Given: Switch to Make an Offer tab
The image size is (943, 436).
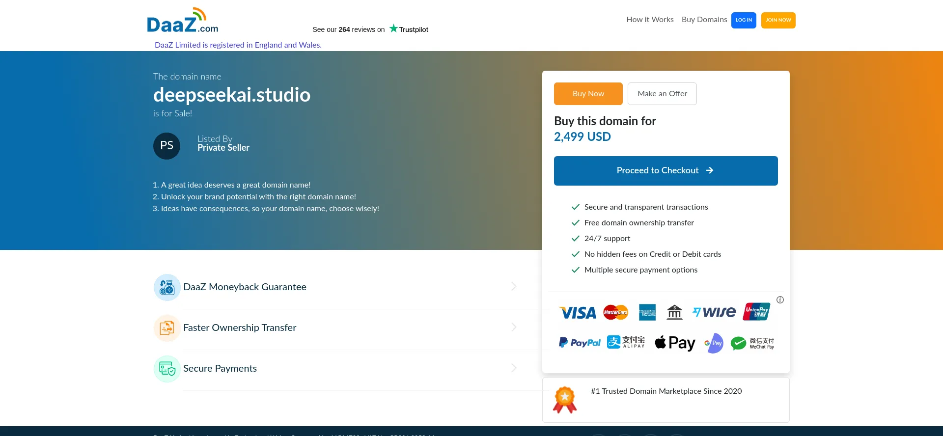Looking at the screenshot, I should [662, 94].
